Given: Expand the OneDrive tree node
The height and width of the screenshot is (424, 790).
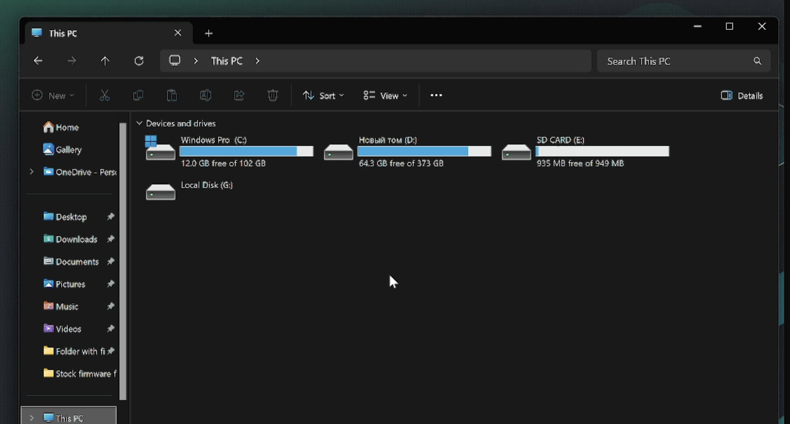Looking at the screenshot, I should click(32, 172).
